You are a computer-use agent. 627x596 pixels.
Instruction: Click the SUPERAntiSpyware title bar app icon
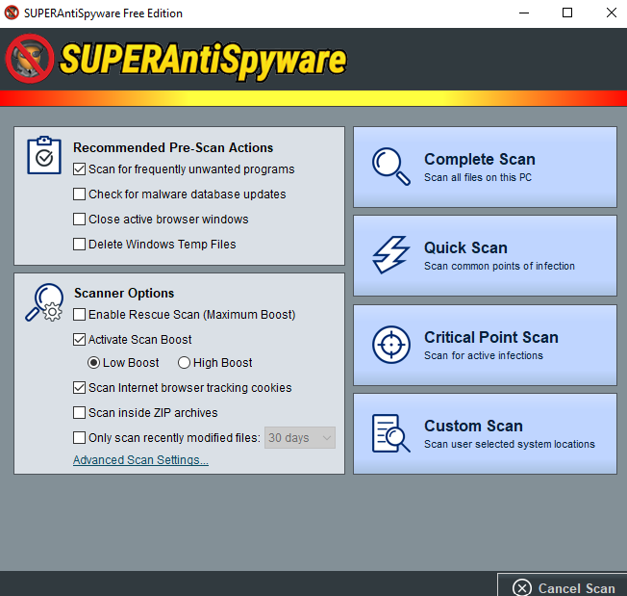pyautogui.click(x=12, y=13)
